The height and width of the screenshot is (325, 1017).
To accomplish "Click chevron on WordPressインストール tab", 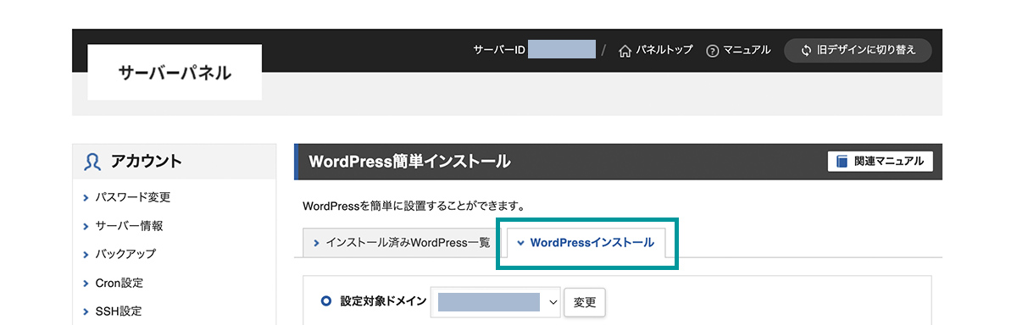I will (x=520, y=243).
